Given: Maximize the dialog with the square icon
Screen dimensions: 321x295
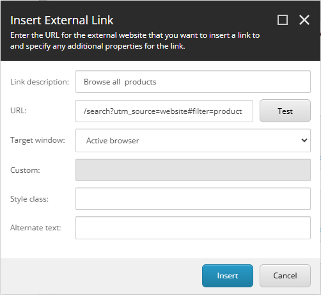Looking at the screenshot, I should (x=283, y=20).
